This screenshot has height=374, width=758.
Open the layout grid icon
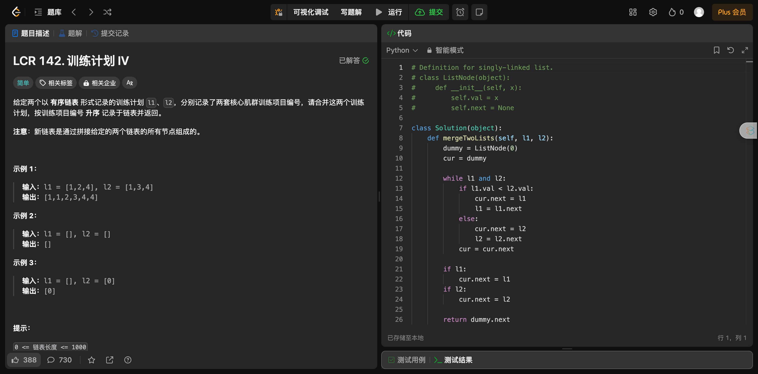click(x=633, y=12)
